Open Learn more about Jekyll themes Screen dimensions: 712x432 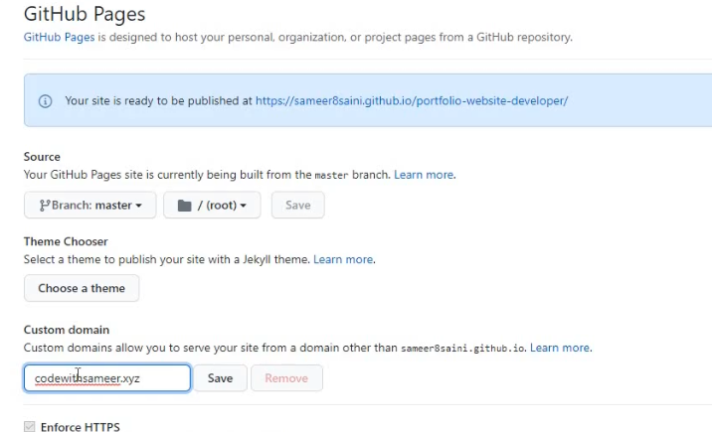(x=343, y=259)
